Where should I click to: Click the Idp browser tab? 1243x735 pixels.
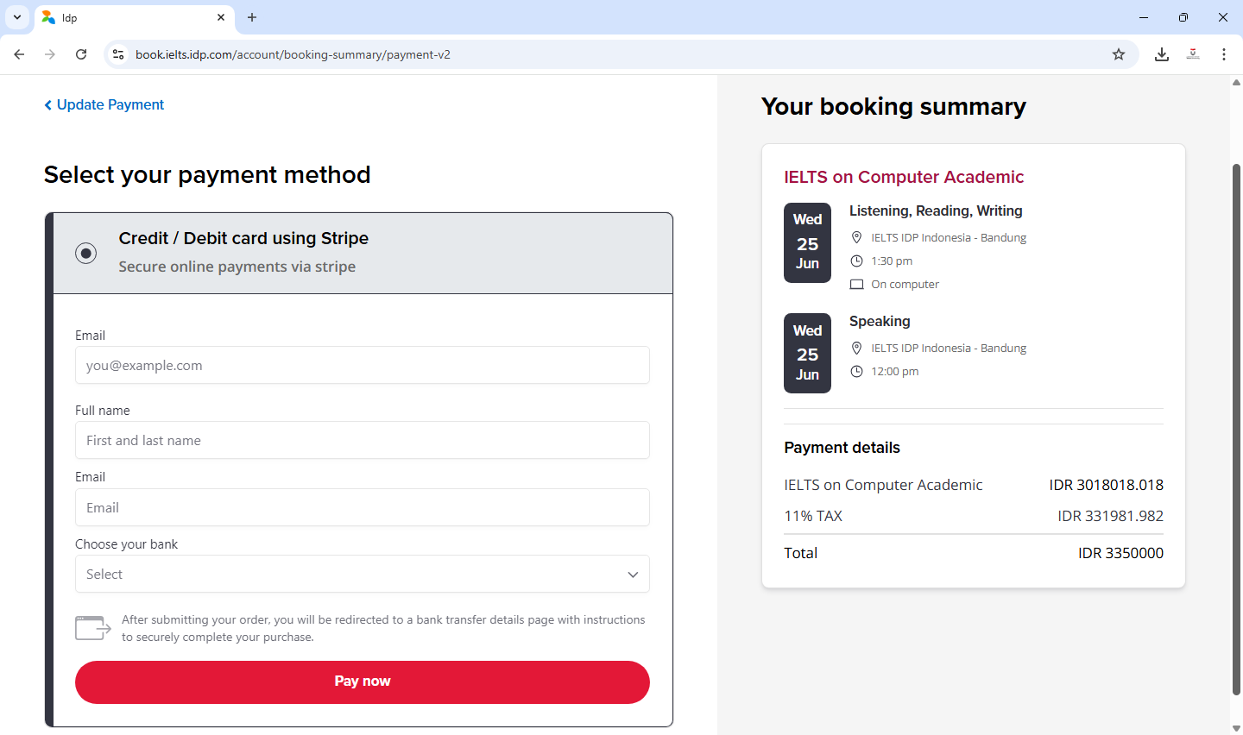point(129,17)
